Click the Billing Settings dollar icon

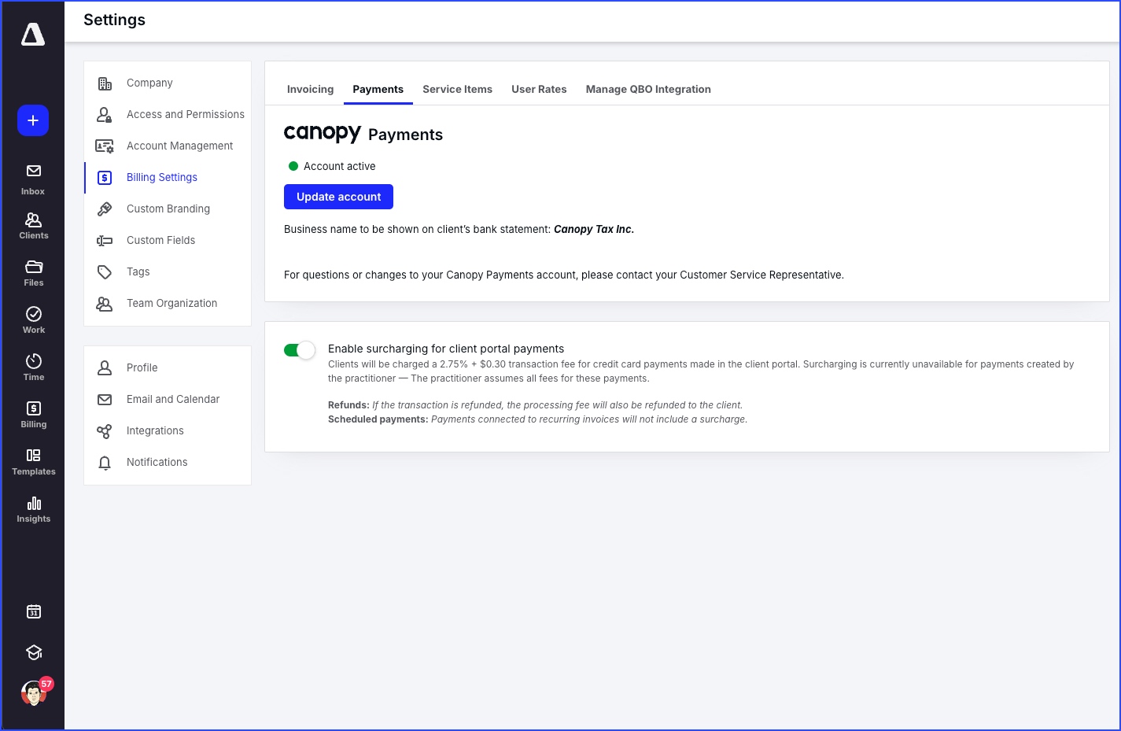coord(105,178)
